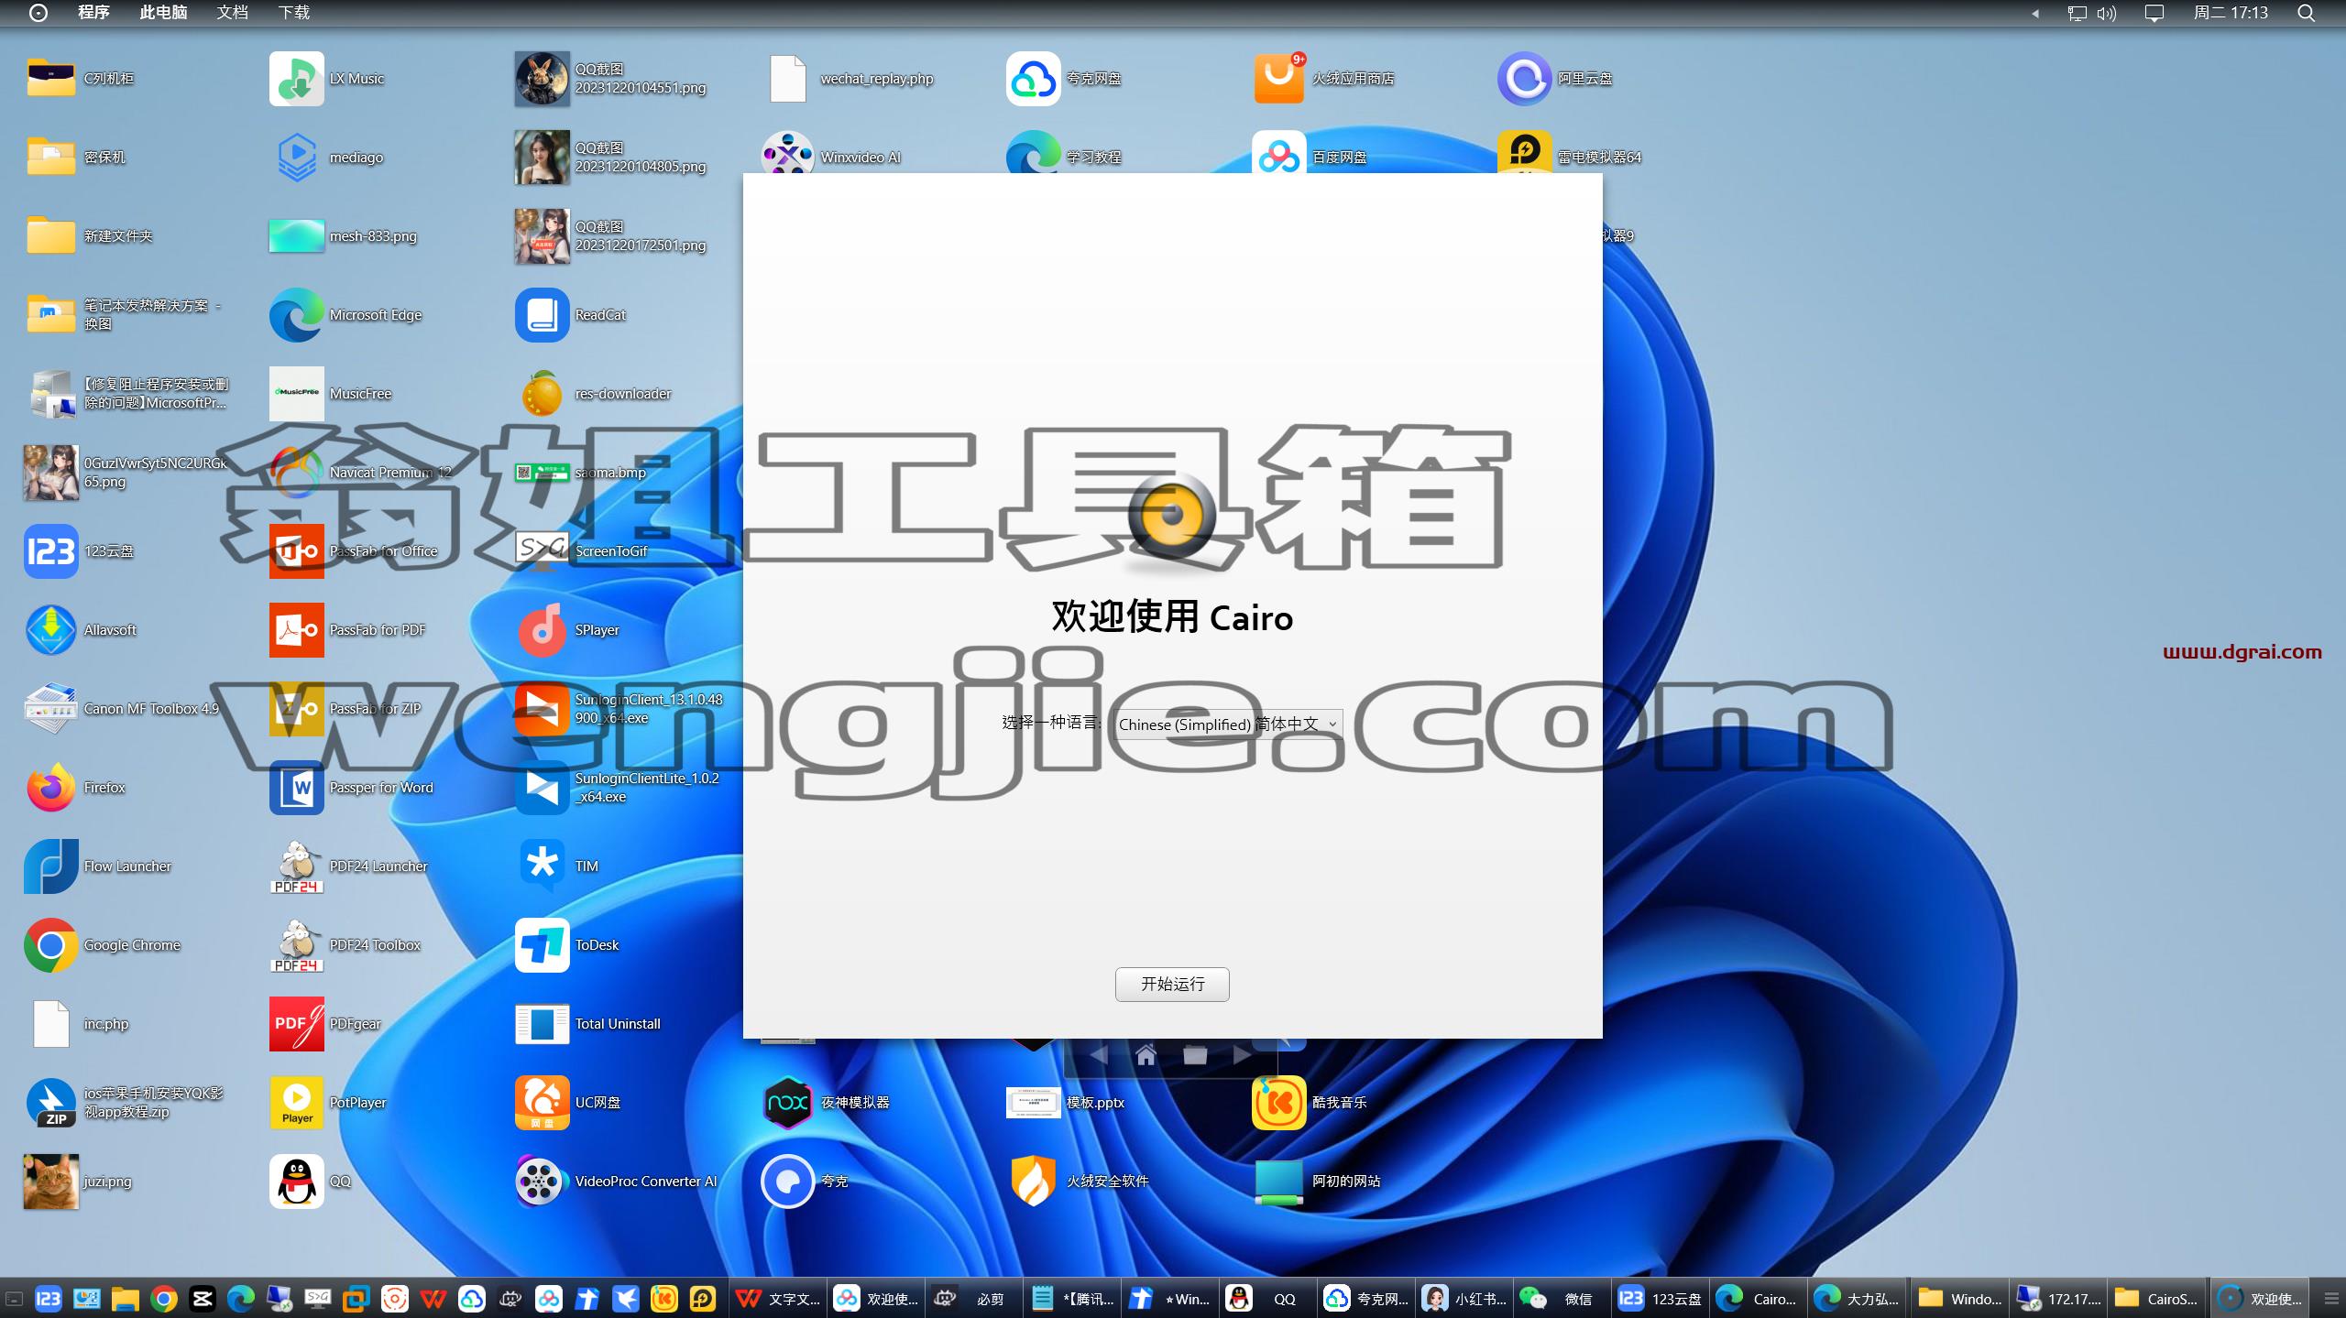Open the 程序 menu
2346x1318 pixels.
tap(93, 13)
